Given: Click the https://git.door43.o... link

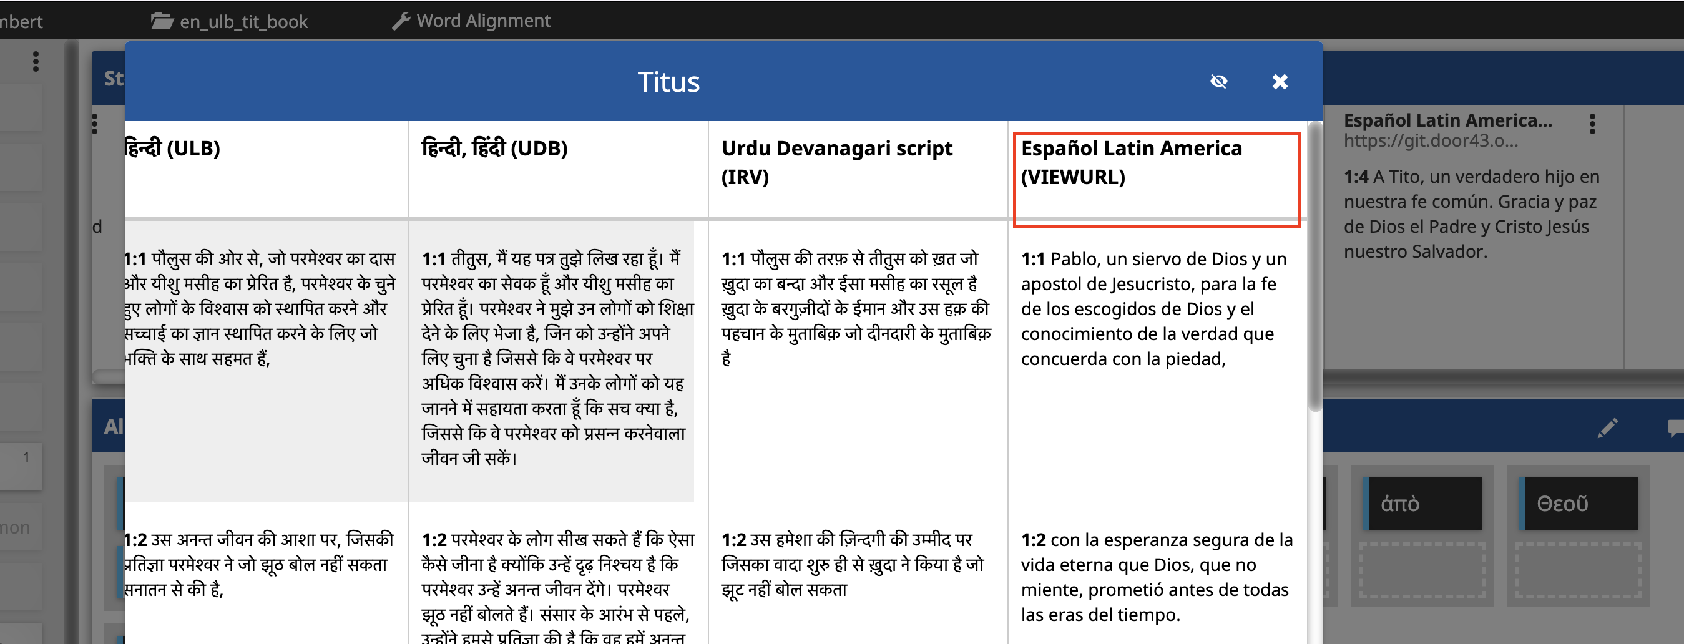Looking at the screenshot, I should point(1431,140).
